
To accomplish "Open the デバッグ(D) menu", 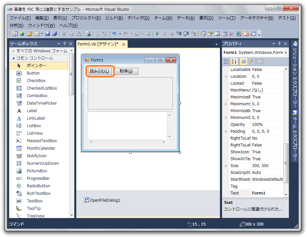I will [138, 18].
